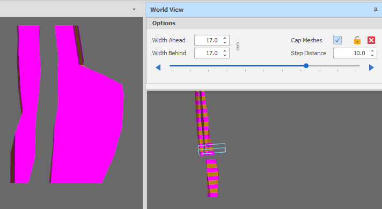Image resolution: width=382 pixels, height=209 pixels.
Task: Decrease Width Behind with down spinner arrow
Action: point(225,56)
